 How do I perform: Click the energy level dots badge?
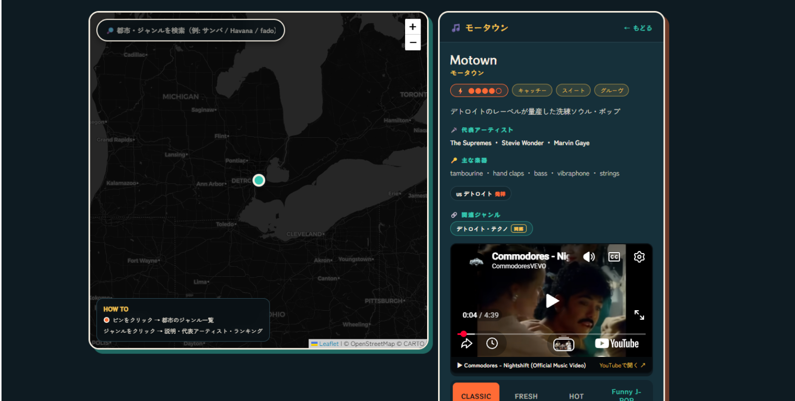(x=479, y=91)
